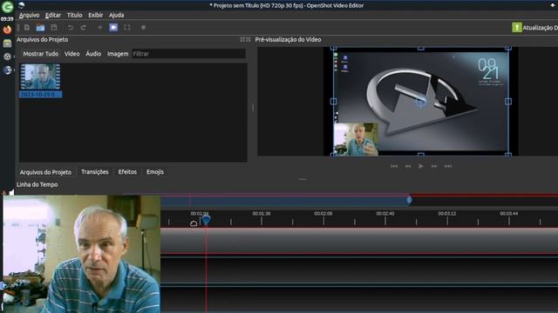Open a project with the folder icon
This screenshot has width=558, height=313.
coord(41,27)
